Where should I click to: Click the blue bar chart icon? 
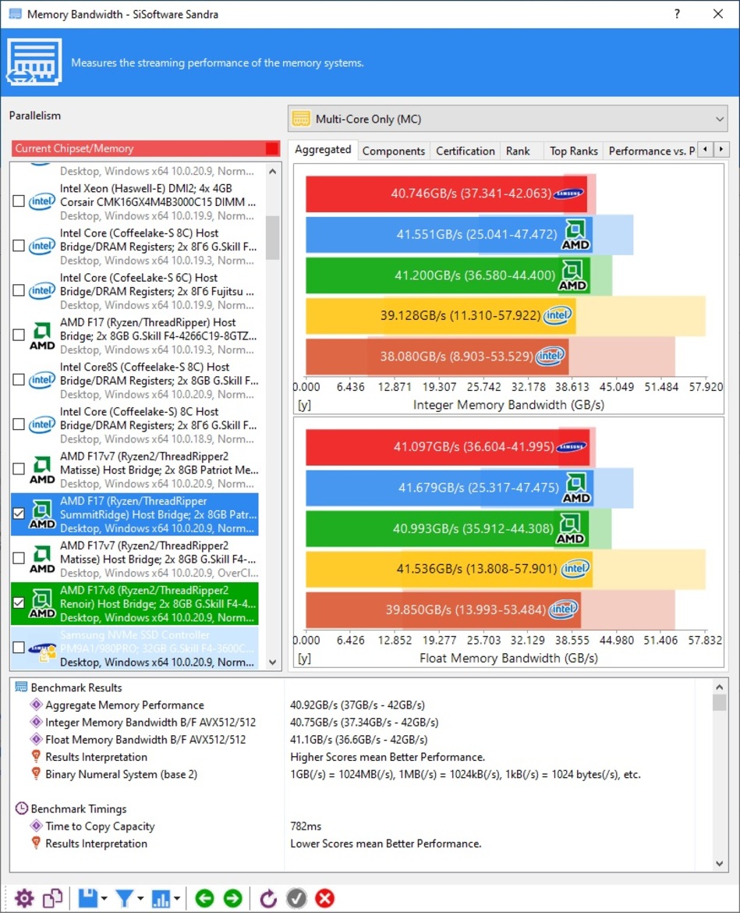(x=161, y=898)
